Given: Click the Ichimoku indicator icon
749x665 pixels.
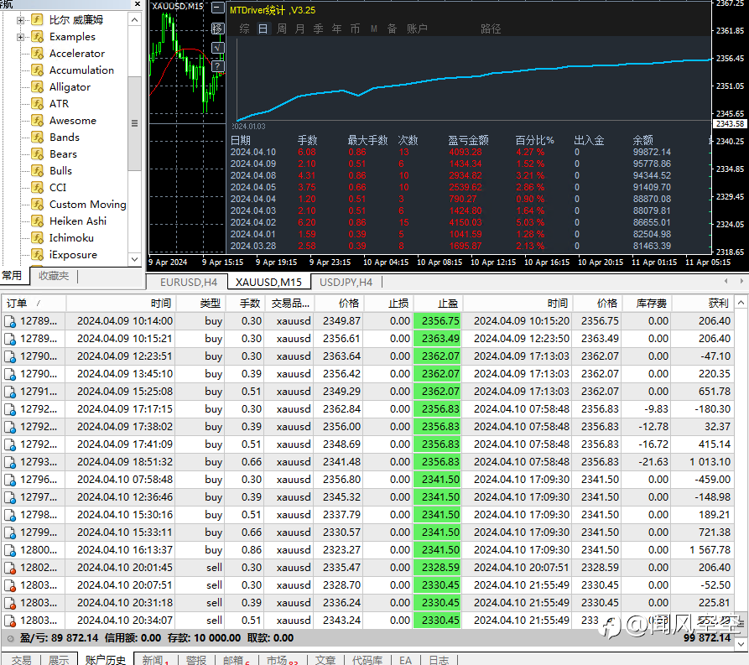Looking at the screenshot, I should [37, 238].
